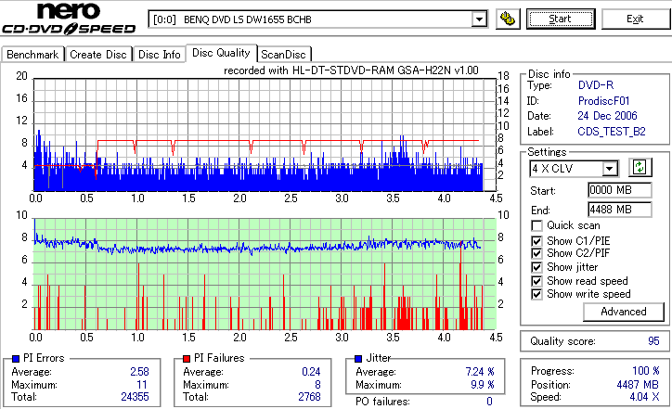This screenshot has height=409, width=672.
Task: Open the BENQ drive selection dropdown
Action: pyautogui.click(x=317, y=19)
